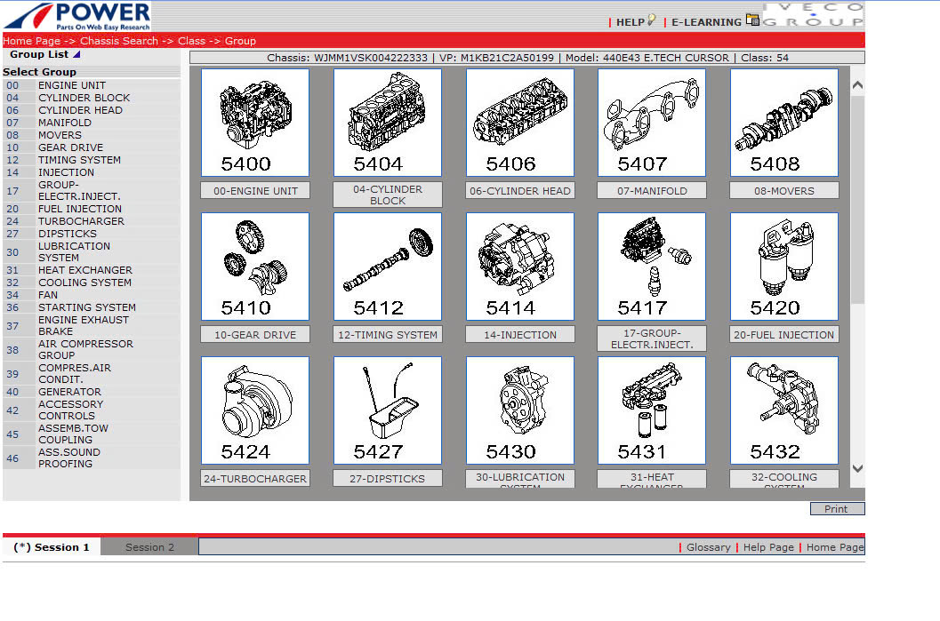Select group 38 AIR COMPRESSOR GROUP
The width and height of the screenshot is (940, 621).
91,349
